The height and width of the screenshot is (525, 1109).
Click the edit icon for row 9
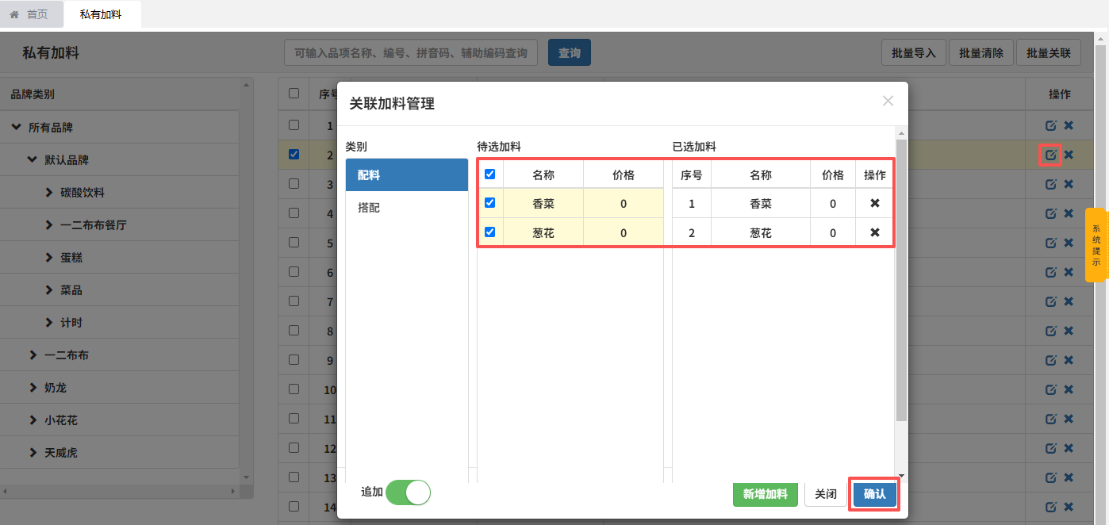(1051, 360)
